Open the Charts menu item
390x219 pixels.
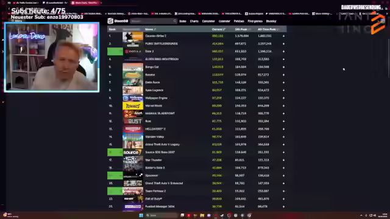(194, 21)
